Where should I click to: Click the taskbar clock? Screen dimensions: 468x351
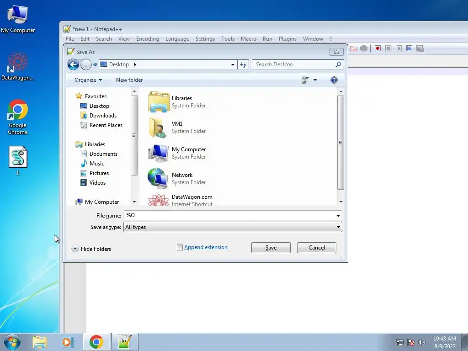click(444, 342)
